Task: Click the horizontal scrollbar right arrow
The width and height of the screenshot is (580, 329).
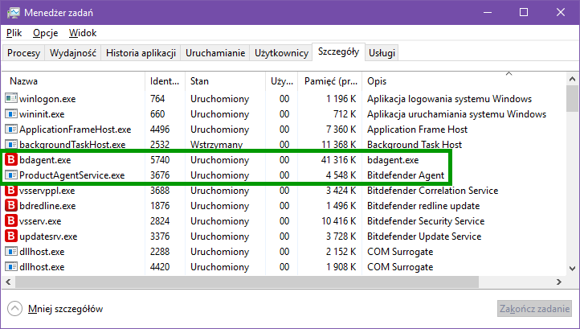Action: pos(559,282)
